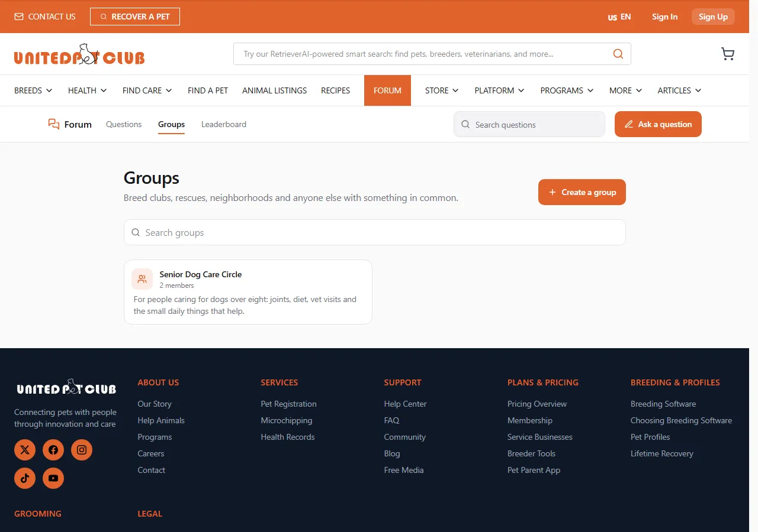Expand the More dropdown menu
This screenshot has height=532, width=758.
[626, 90]
